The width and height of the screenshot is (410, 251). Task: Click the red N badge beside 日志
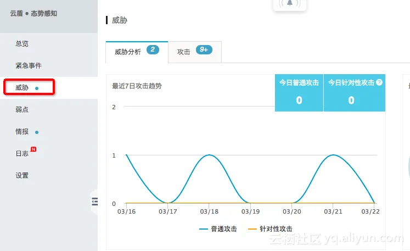(x=33, y=149)
